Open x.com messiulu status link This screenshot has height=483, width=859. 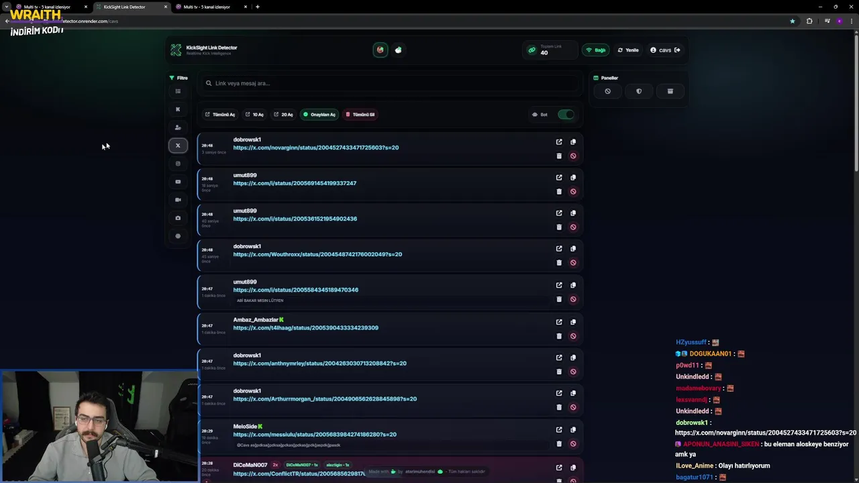coord(315,435)
